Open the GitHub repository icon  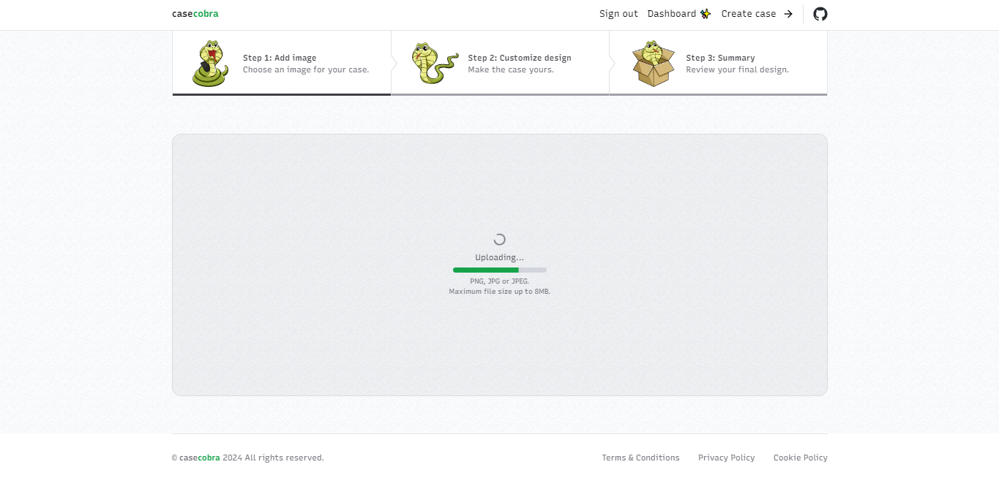click(x=820, y=14)
